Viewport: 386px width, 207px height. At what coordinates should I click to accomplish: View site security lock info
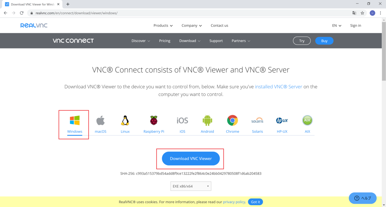click(32, 13)
